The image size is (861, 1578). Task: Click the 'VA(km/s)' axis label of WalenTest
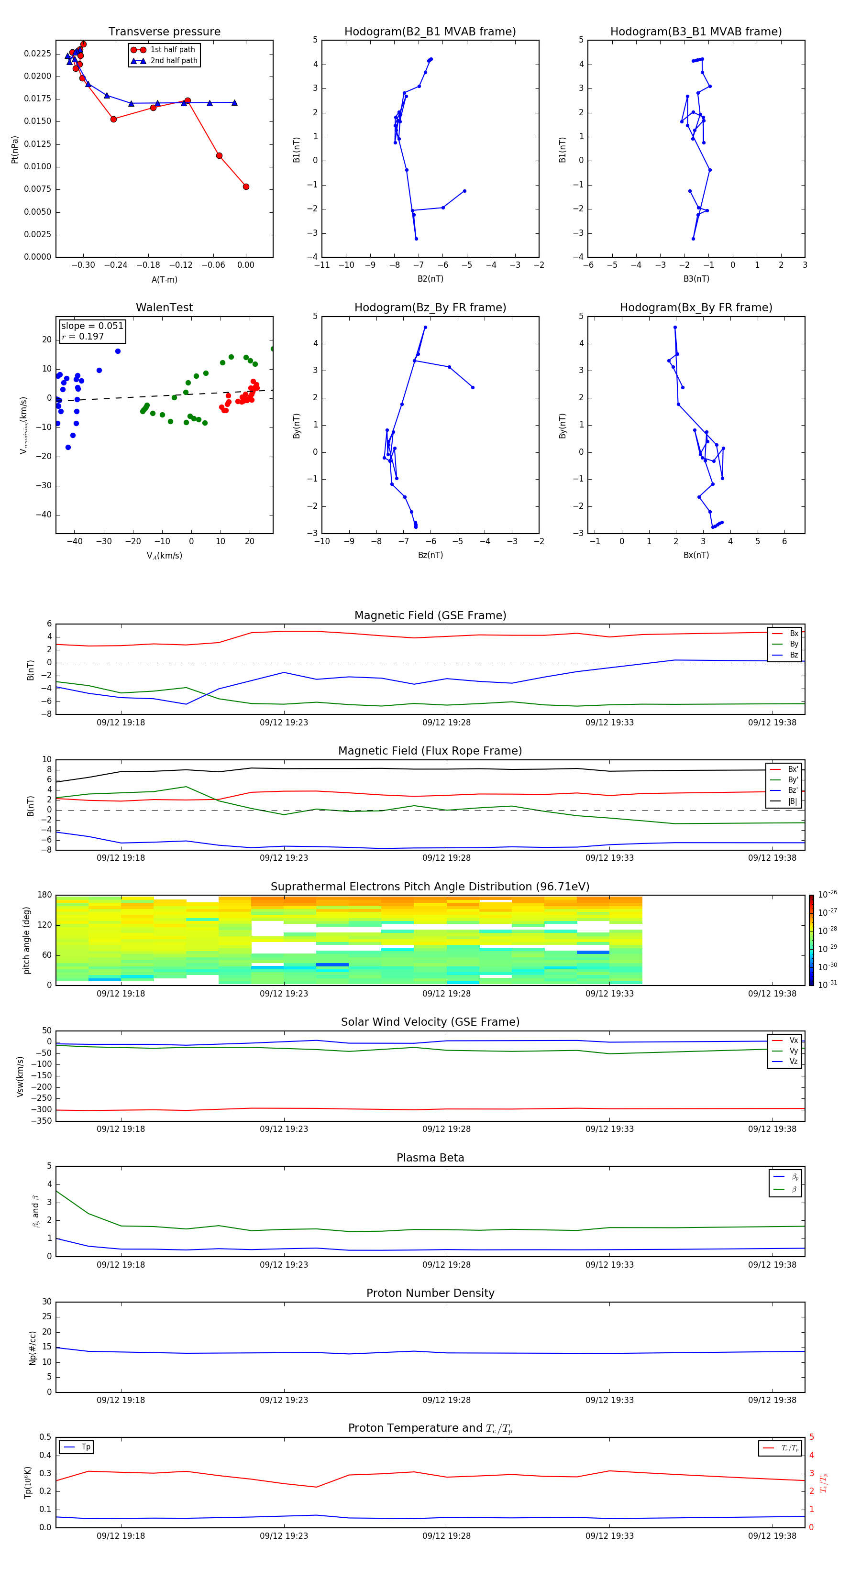point(164,556)
